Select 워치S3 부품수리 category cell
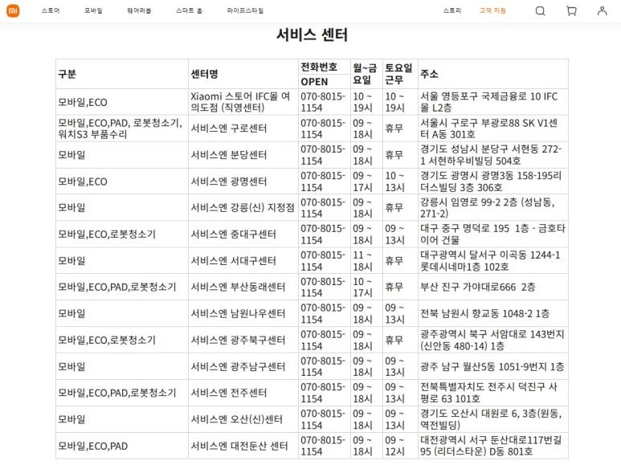This screenshot has width=621, height=473. (x=122, y=128)
